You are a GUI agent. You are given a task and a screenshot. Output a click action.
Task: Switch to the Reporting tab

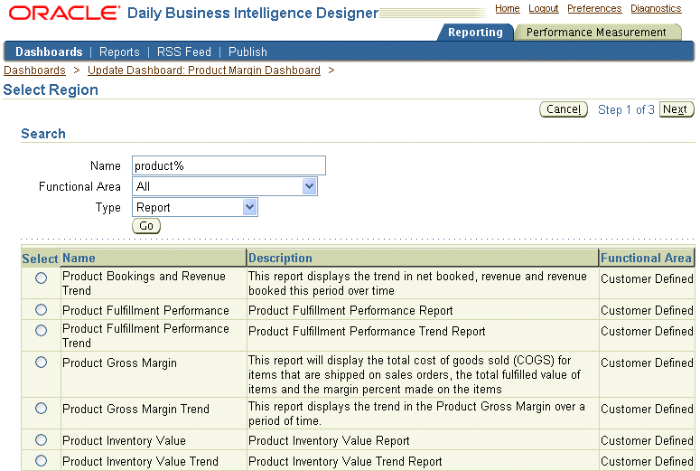[x=475, y=33]
